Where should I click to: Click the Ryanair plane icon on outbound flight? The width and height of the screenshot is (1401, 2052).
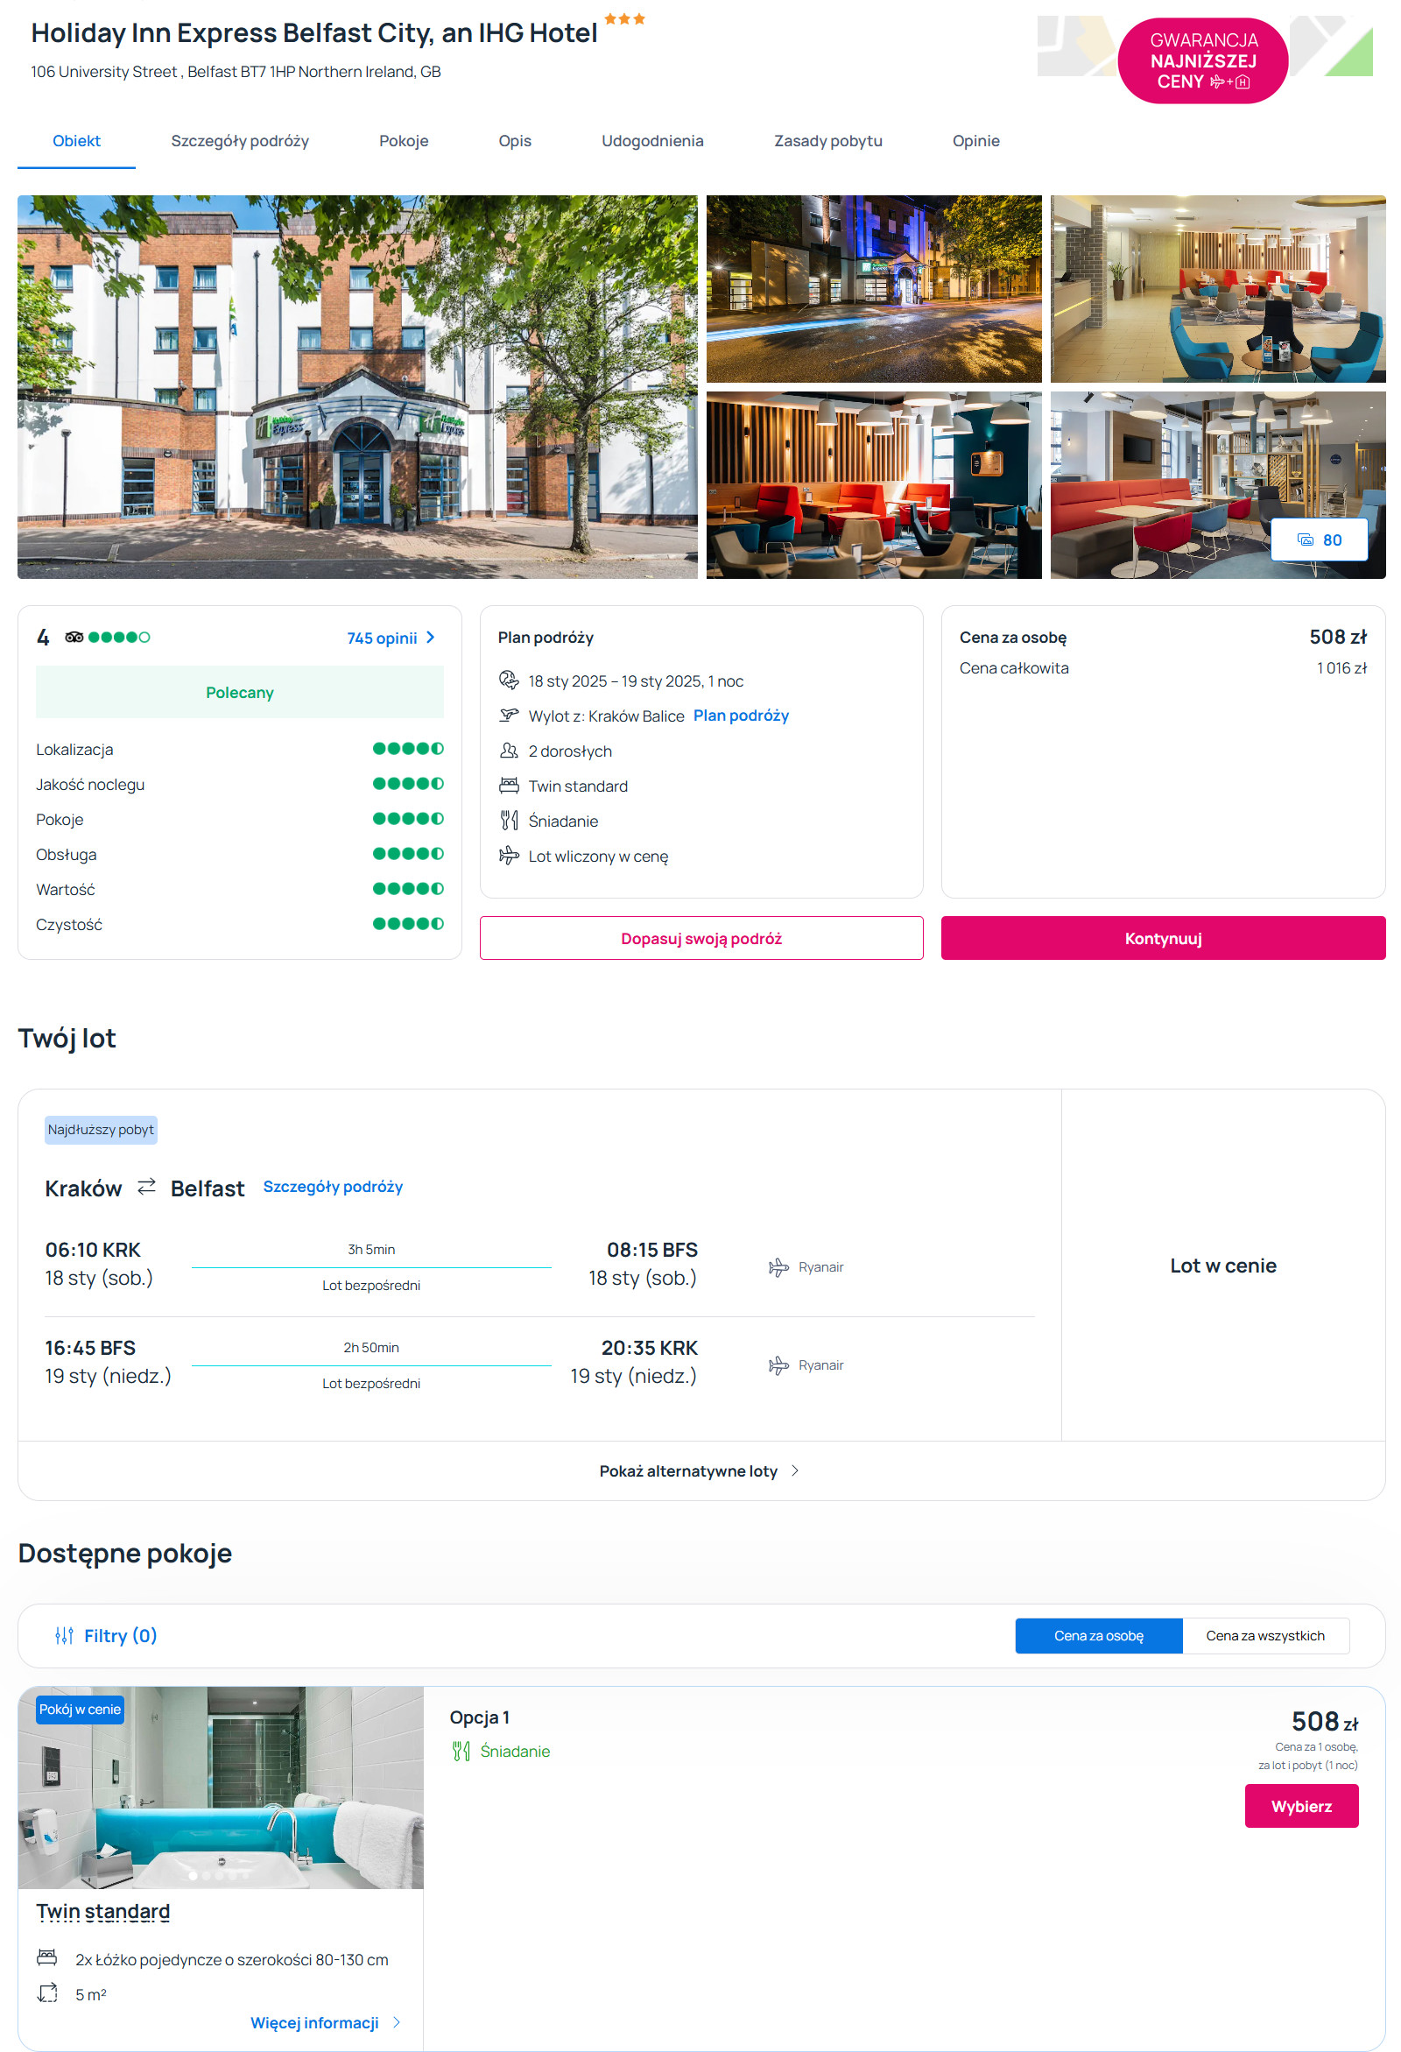coord(778,1267)
